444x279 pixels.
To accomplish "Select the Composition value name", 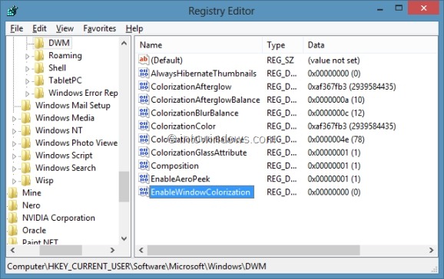I will (174, 166).
